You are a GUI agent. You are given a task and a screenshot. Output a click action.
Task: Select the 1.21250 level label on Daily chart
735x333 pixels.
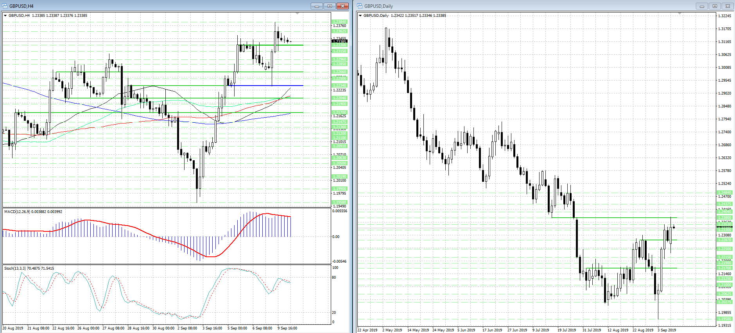(724, 279)
